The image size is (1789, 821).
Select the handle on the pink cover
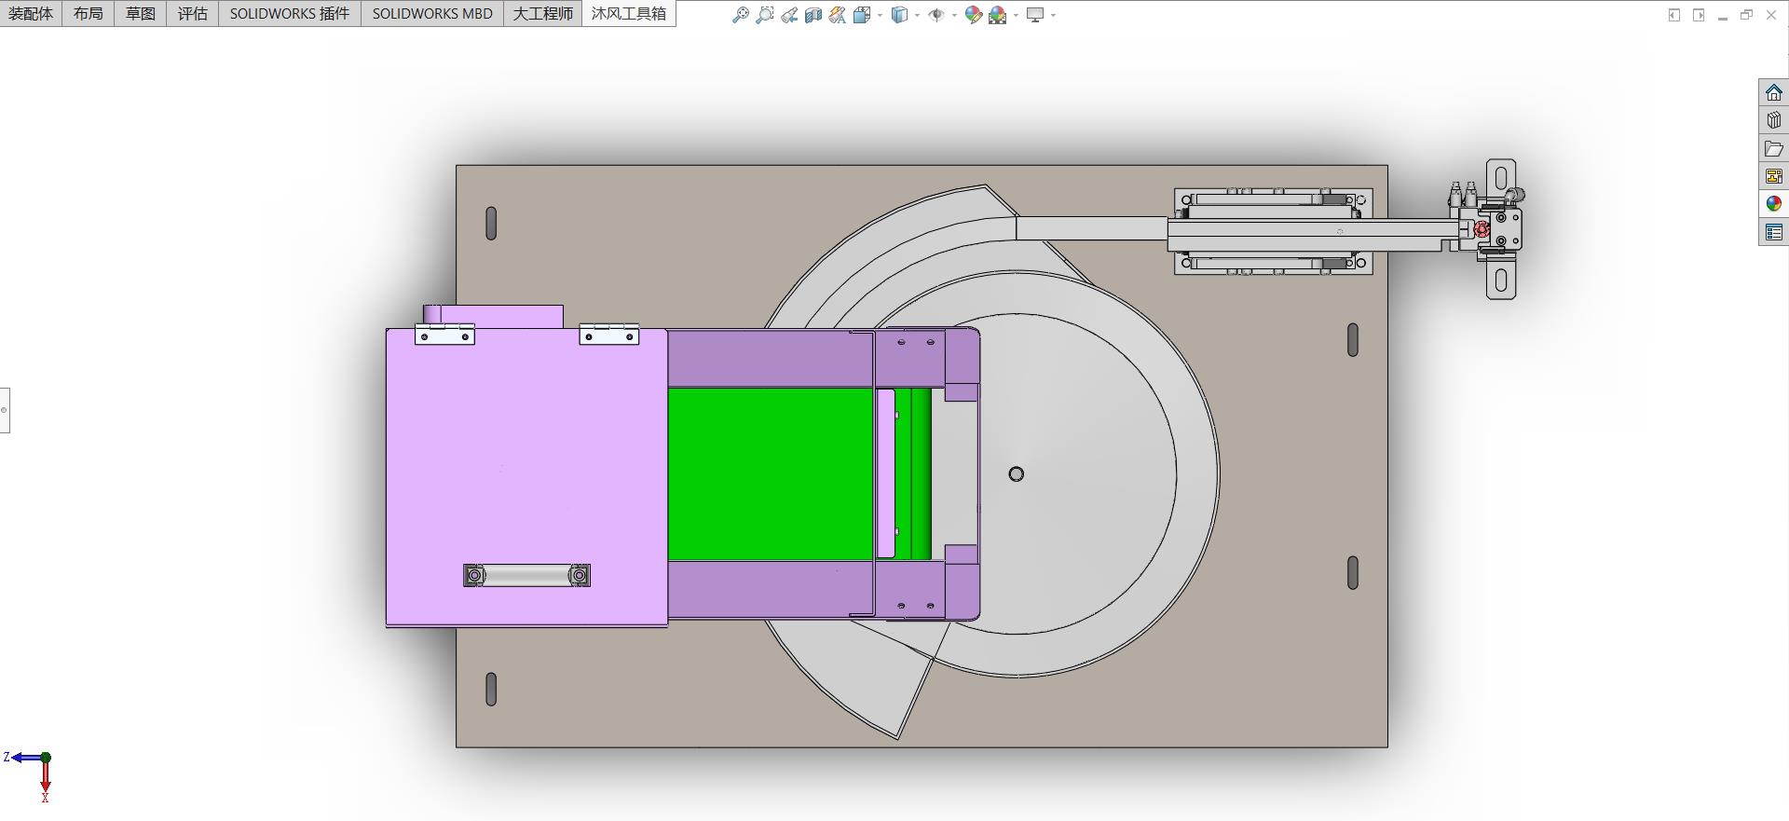coord(526,576)
